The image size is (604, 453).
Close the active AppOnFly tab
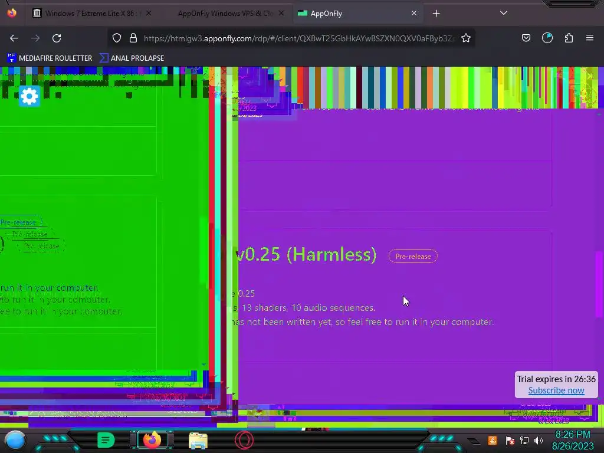click(413, 13)
